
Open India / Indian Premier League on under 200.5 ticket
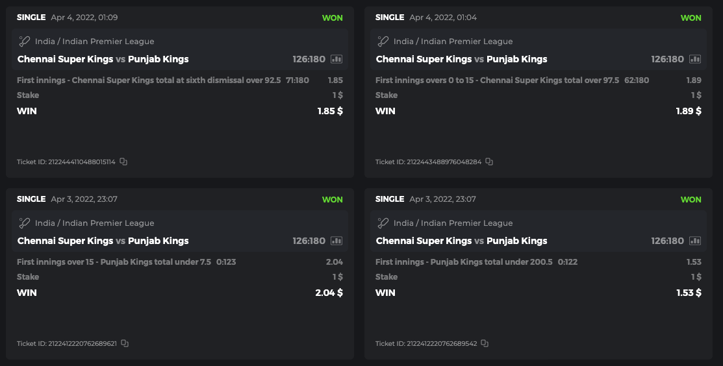pyautogui.click(x=453, y=223)
